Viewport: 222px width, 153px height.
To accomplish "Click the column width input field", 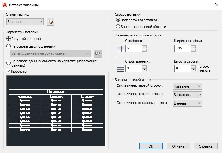I will pos(183,49).
